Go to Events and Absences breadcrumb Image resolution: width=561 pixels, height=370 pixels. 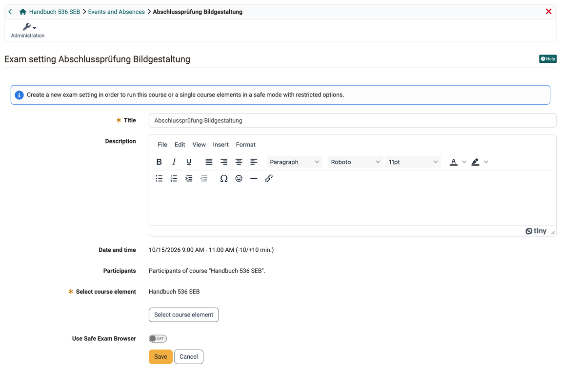(x=116, y=12)
